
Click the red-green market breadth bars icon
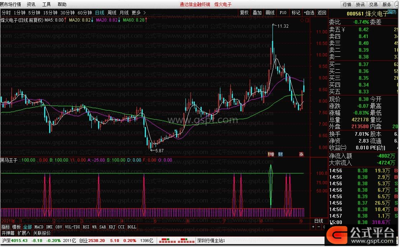click(x=176, y=241)
